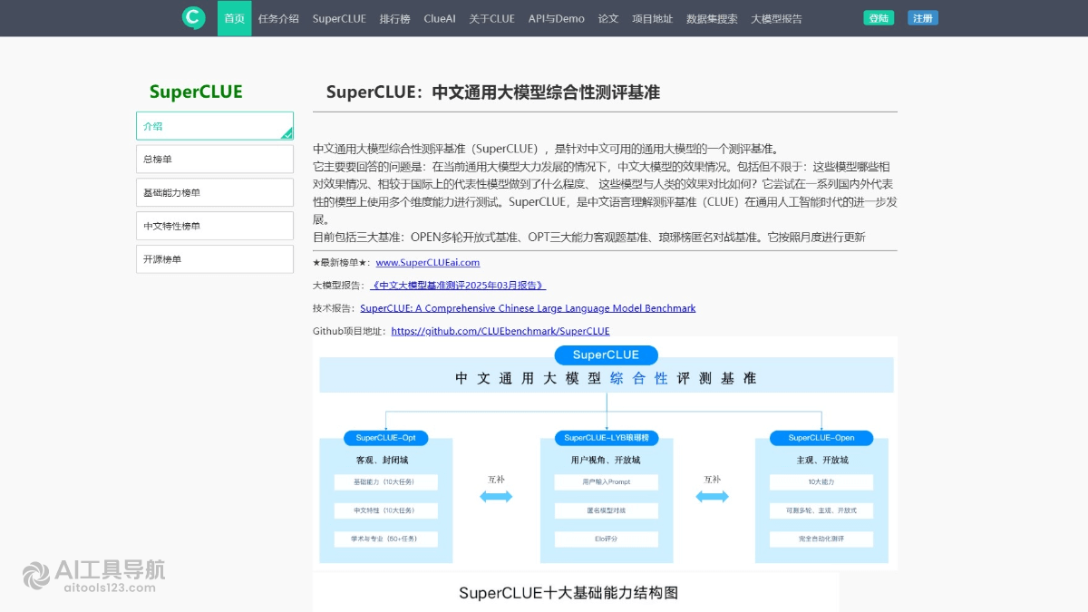1088x612 pixels.
Task: Click the 基础能力 (10大任务) box
Action: 386,482
